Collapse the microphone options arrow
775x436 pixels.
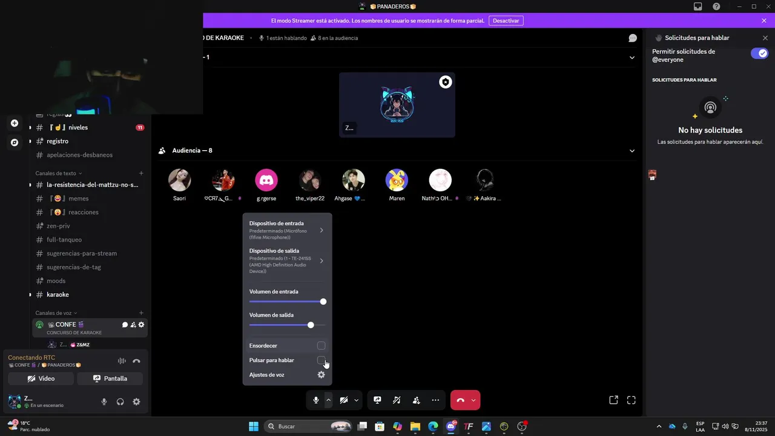click(329, 400)
